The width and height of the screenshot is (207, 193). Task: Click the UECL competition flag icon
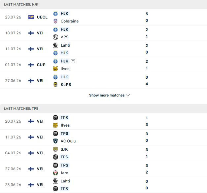pos(31,17)
